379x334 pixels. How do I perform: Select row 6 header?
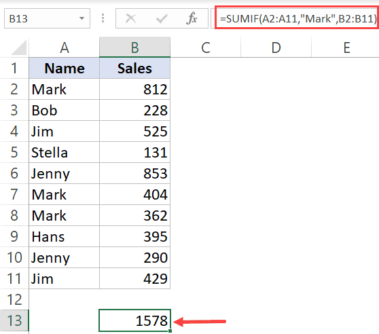click(14, 173)
